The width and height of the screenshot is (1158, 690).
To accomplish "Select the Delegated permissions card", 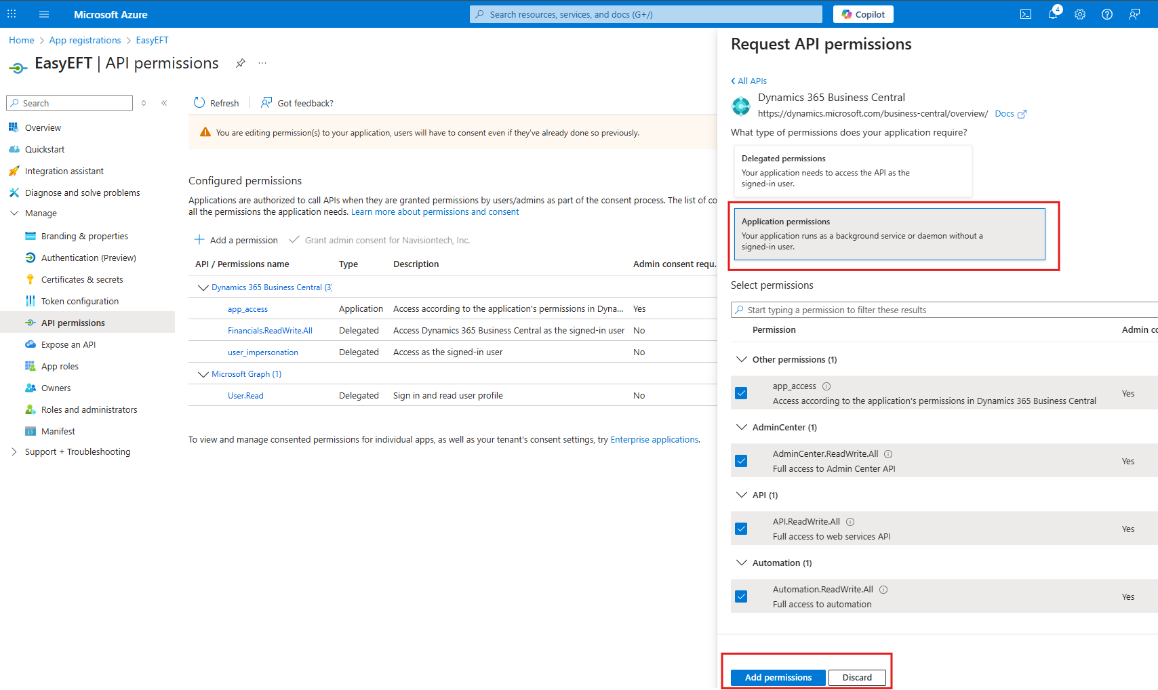I will tap(852, 171).
